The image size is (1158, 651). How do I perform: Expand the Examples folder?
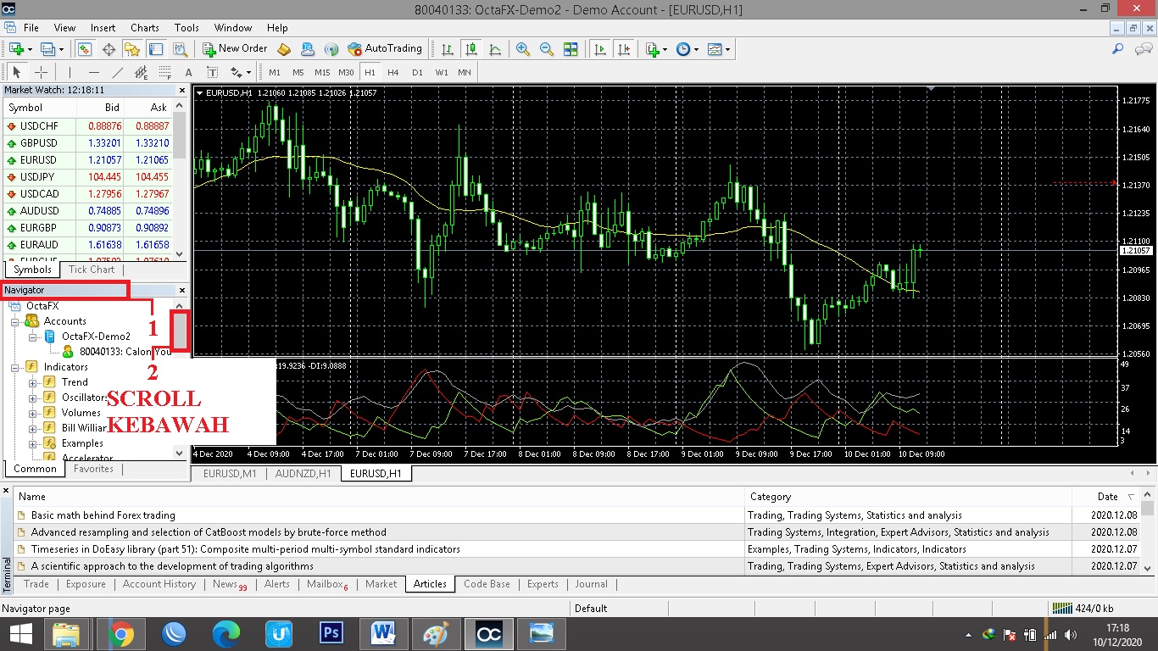pos(34,443)
